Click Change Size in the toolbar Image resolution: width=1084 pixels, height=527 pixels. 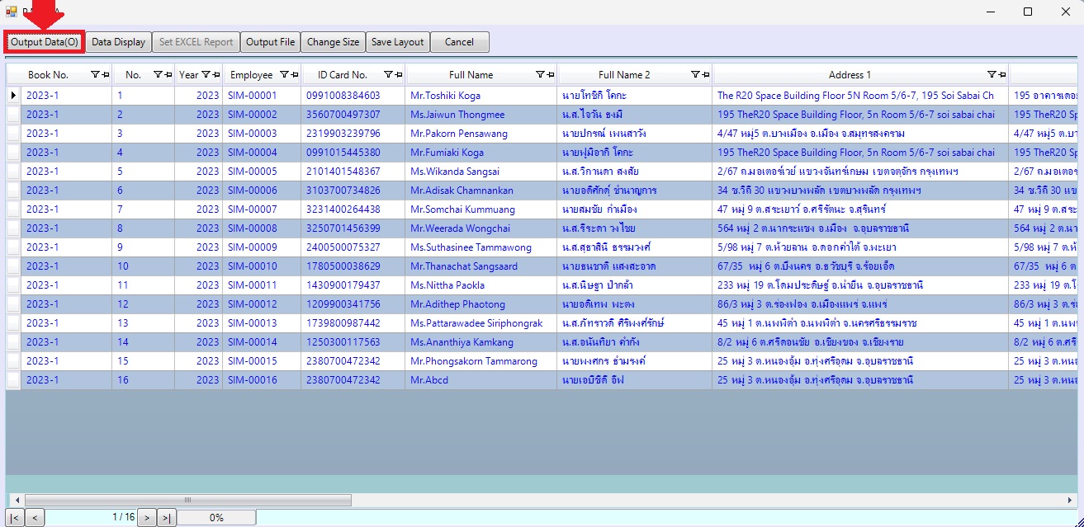pyautogui.click(x=334, y=42)
